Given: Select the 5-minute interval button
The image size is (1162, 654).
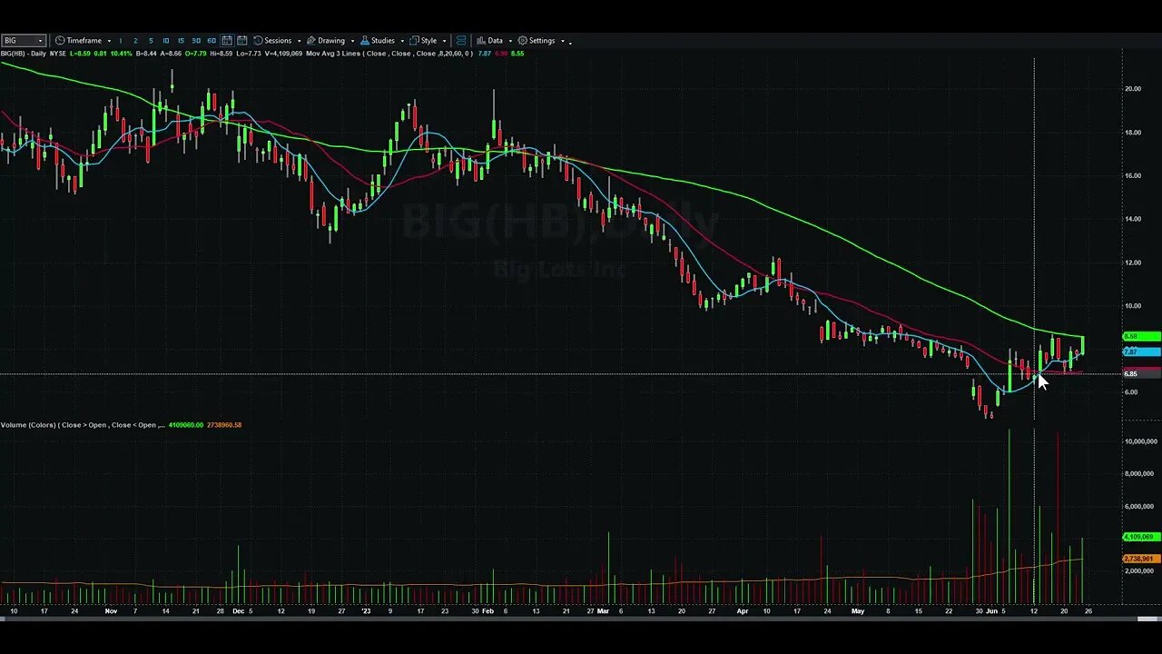Looking at the screenshot, I should click(151, 40).
